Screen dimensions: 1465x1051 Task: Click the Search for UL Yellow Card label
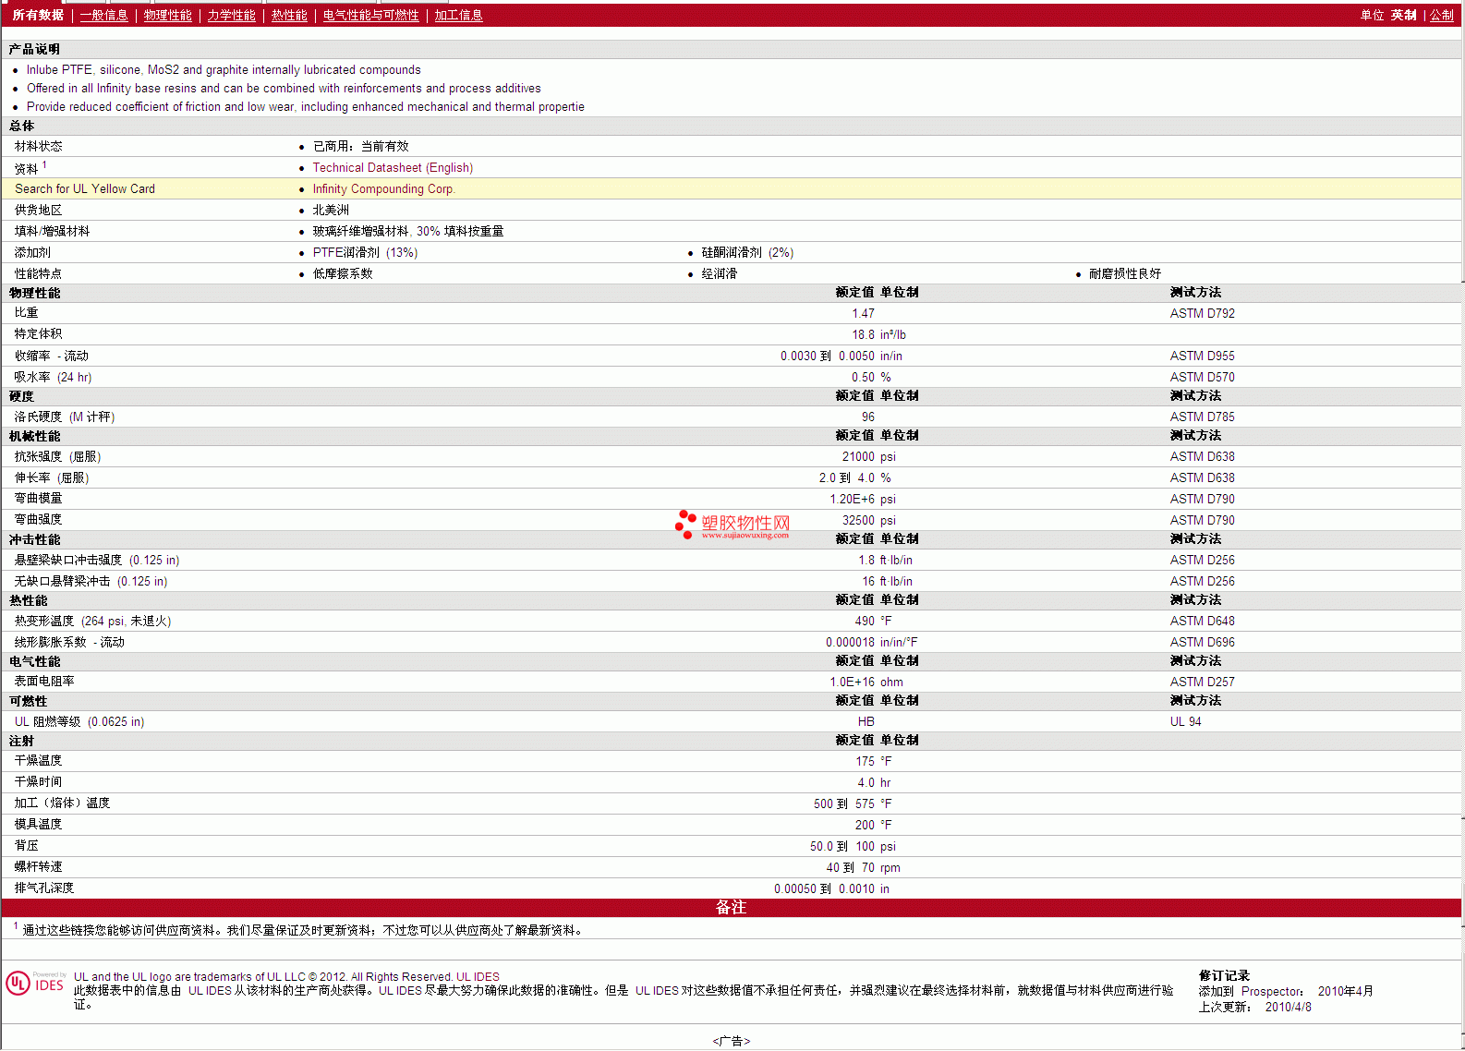[x=85, y=189]
